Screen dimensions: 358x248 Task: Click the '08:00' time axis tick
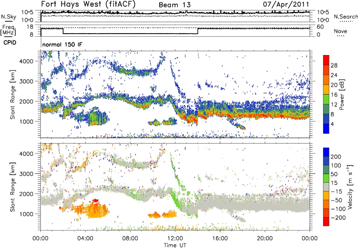coord(130,239)
